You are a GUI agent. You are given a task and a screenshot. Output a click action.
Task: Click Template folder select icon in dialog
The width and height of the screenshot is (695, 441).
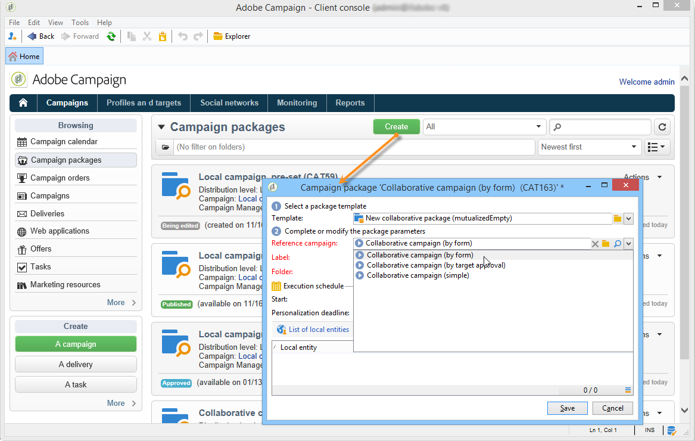(618, 219)
